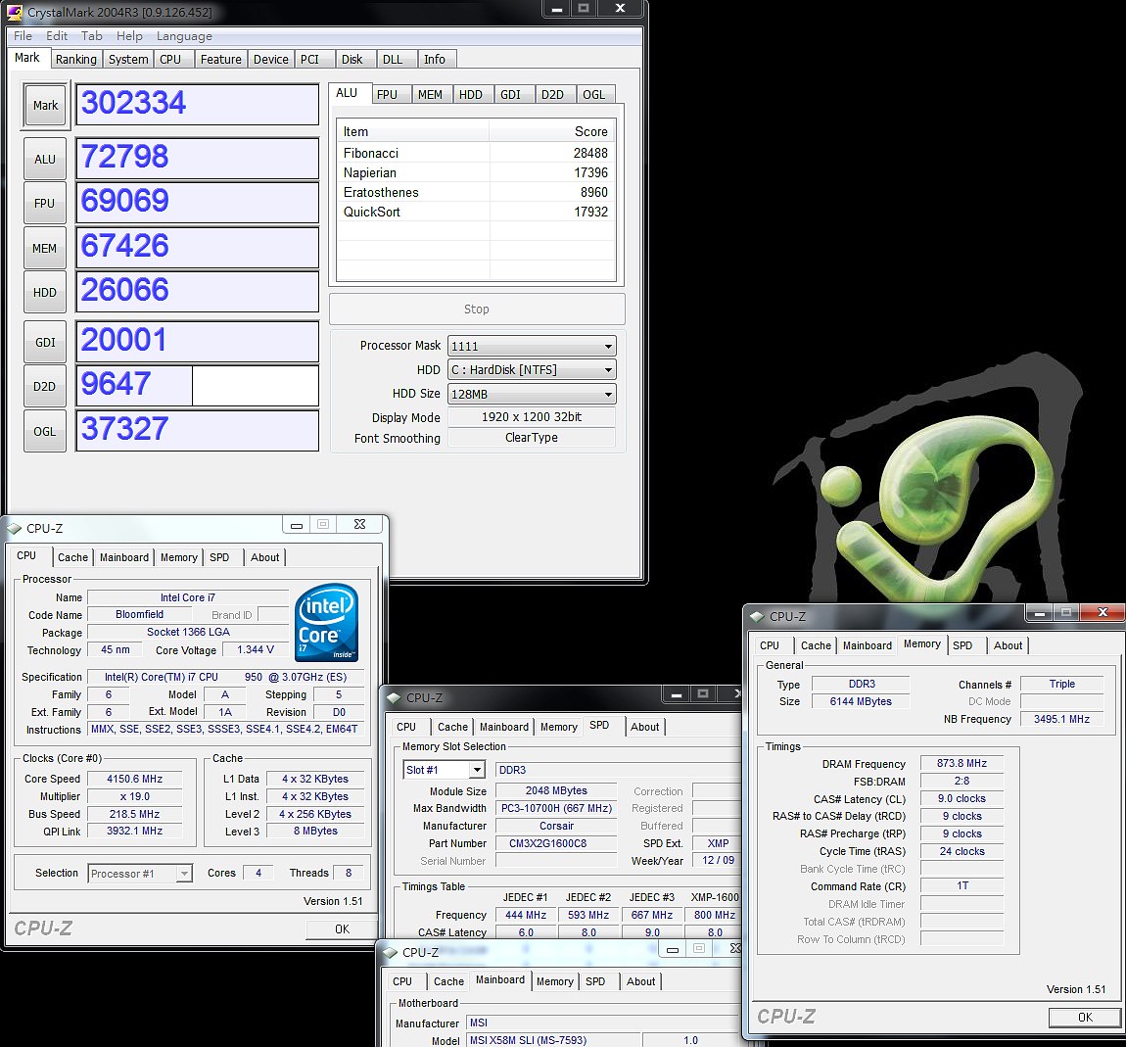Screen dimensions: 1126x1047
Task: Switch to the System tab in CrystalMark
Action: pyautogui.click(x=128, y=60)
